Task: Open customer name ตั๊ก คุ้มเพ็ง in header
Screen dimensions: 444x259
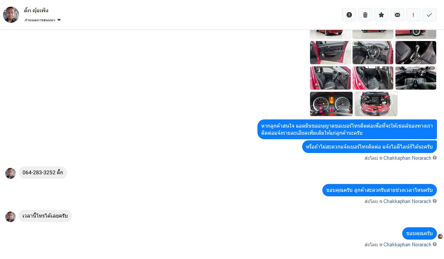Action: (36, 10)
